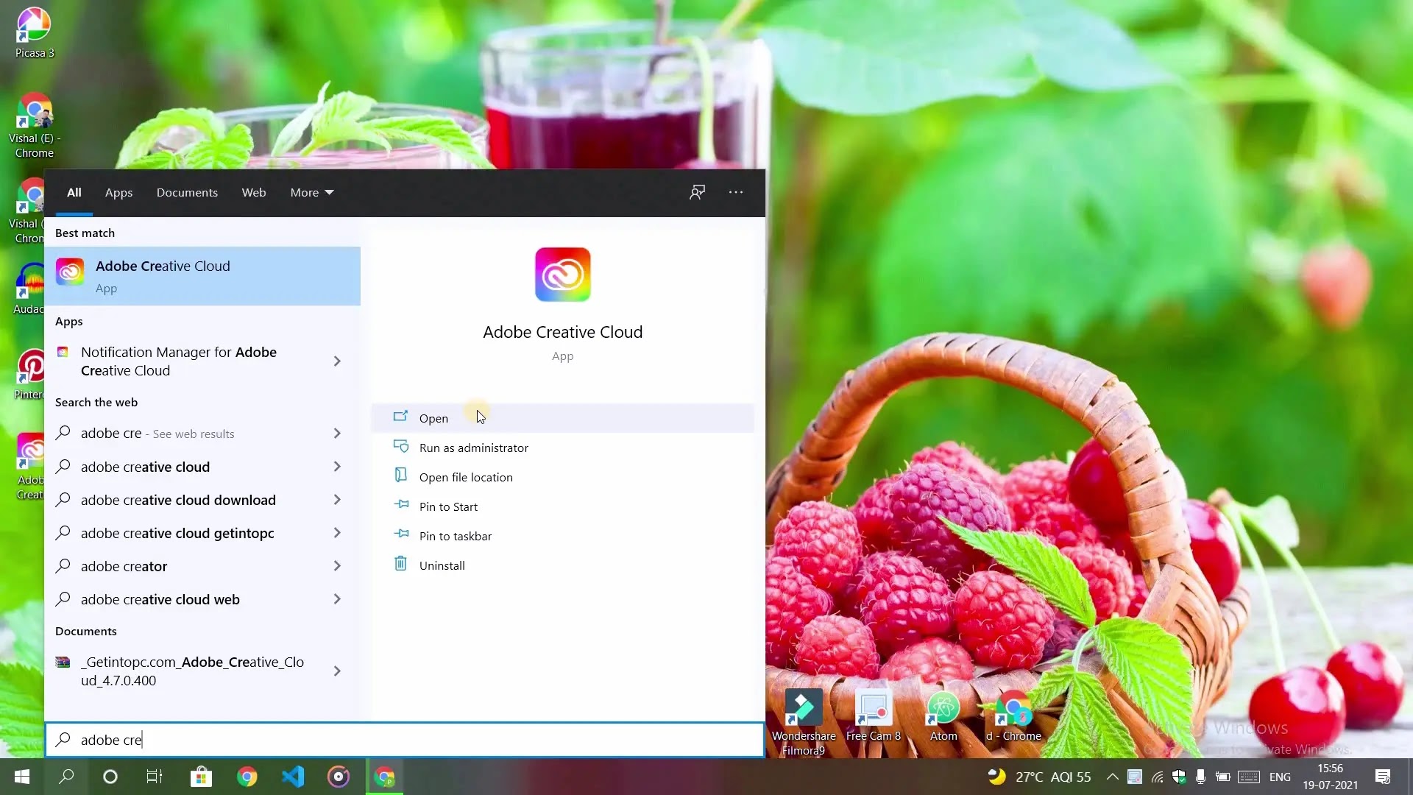1413x795 pixels.
Task: Launch Visual Studio Code from the taskbar
Action: [x=293, y=777]
